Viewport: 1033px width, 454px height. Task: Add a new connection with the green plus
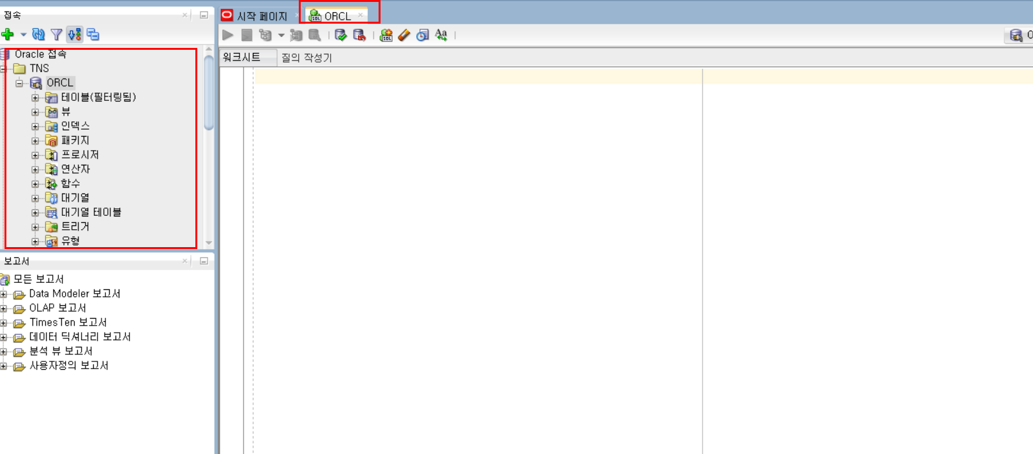(x=8, y=34)
